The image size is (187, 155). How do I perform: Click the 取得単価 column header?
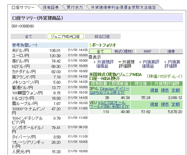(x=120, y=84)
